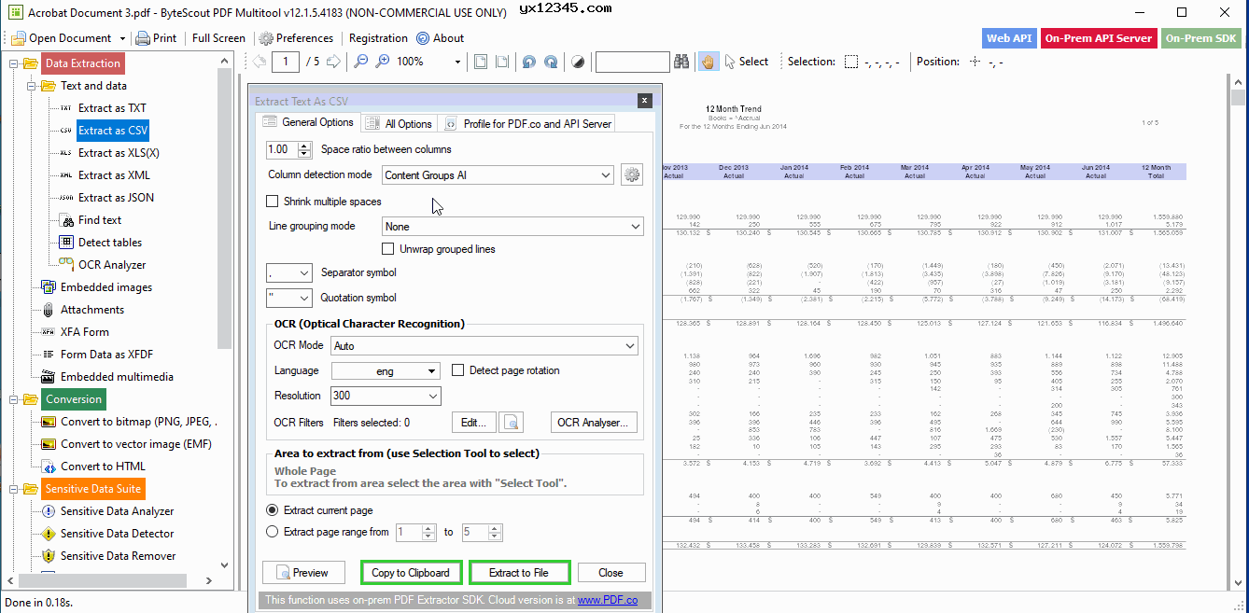Select Extract page range from radio button
The height and width of the screenshot is (613, 1249).
tap(273, 532)
